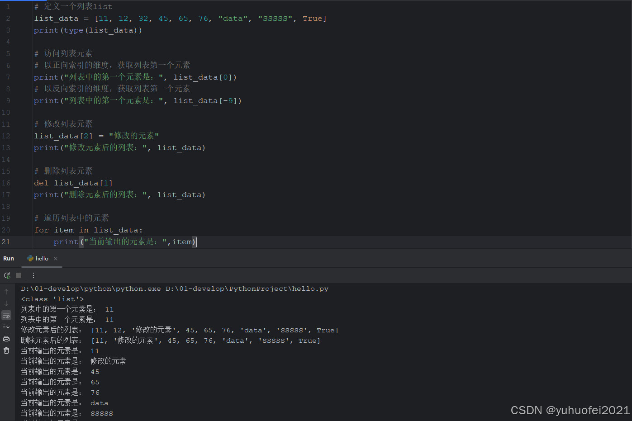
Task: Click gutter line number 20
Action: click(6, 230)
